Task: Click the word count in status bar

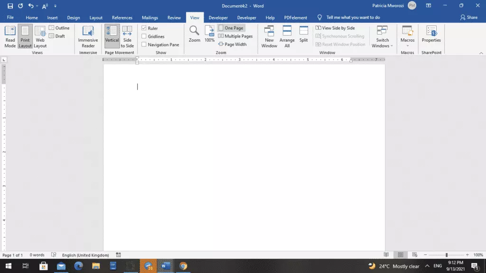Action: (37, 255)
